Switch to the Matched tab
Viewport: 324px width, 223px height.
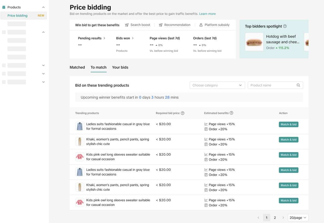77,67
